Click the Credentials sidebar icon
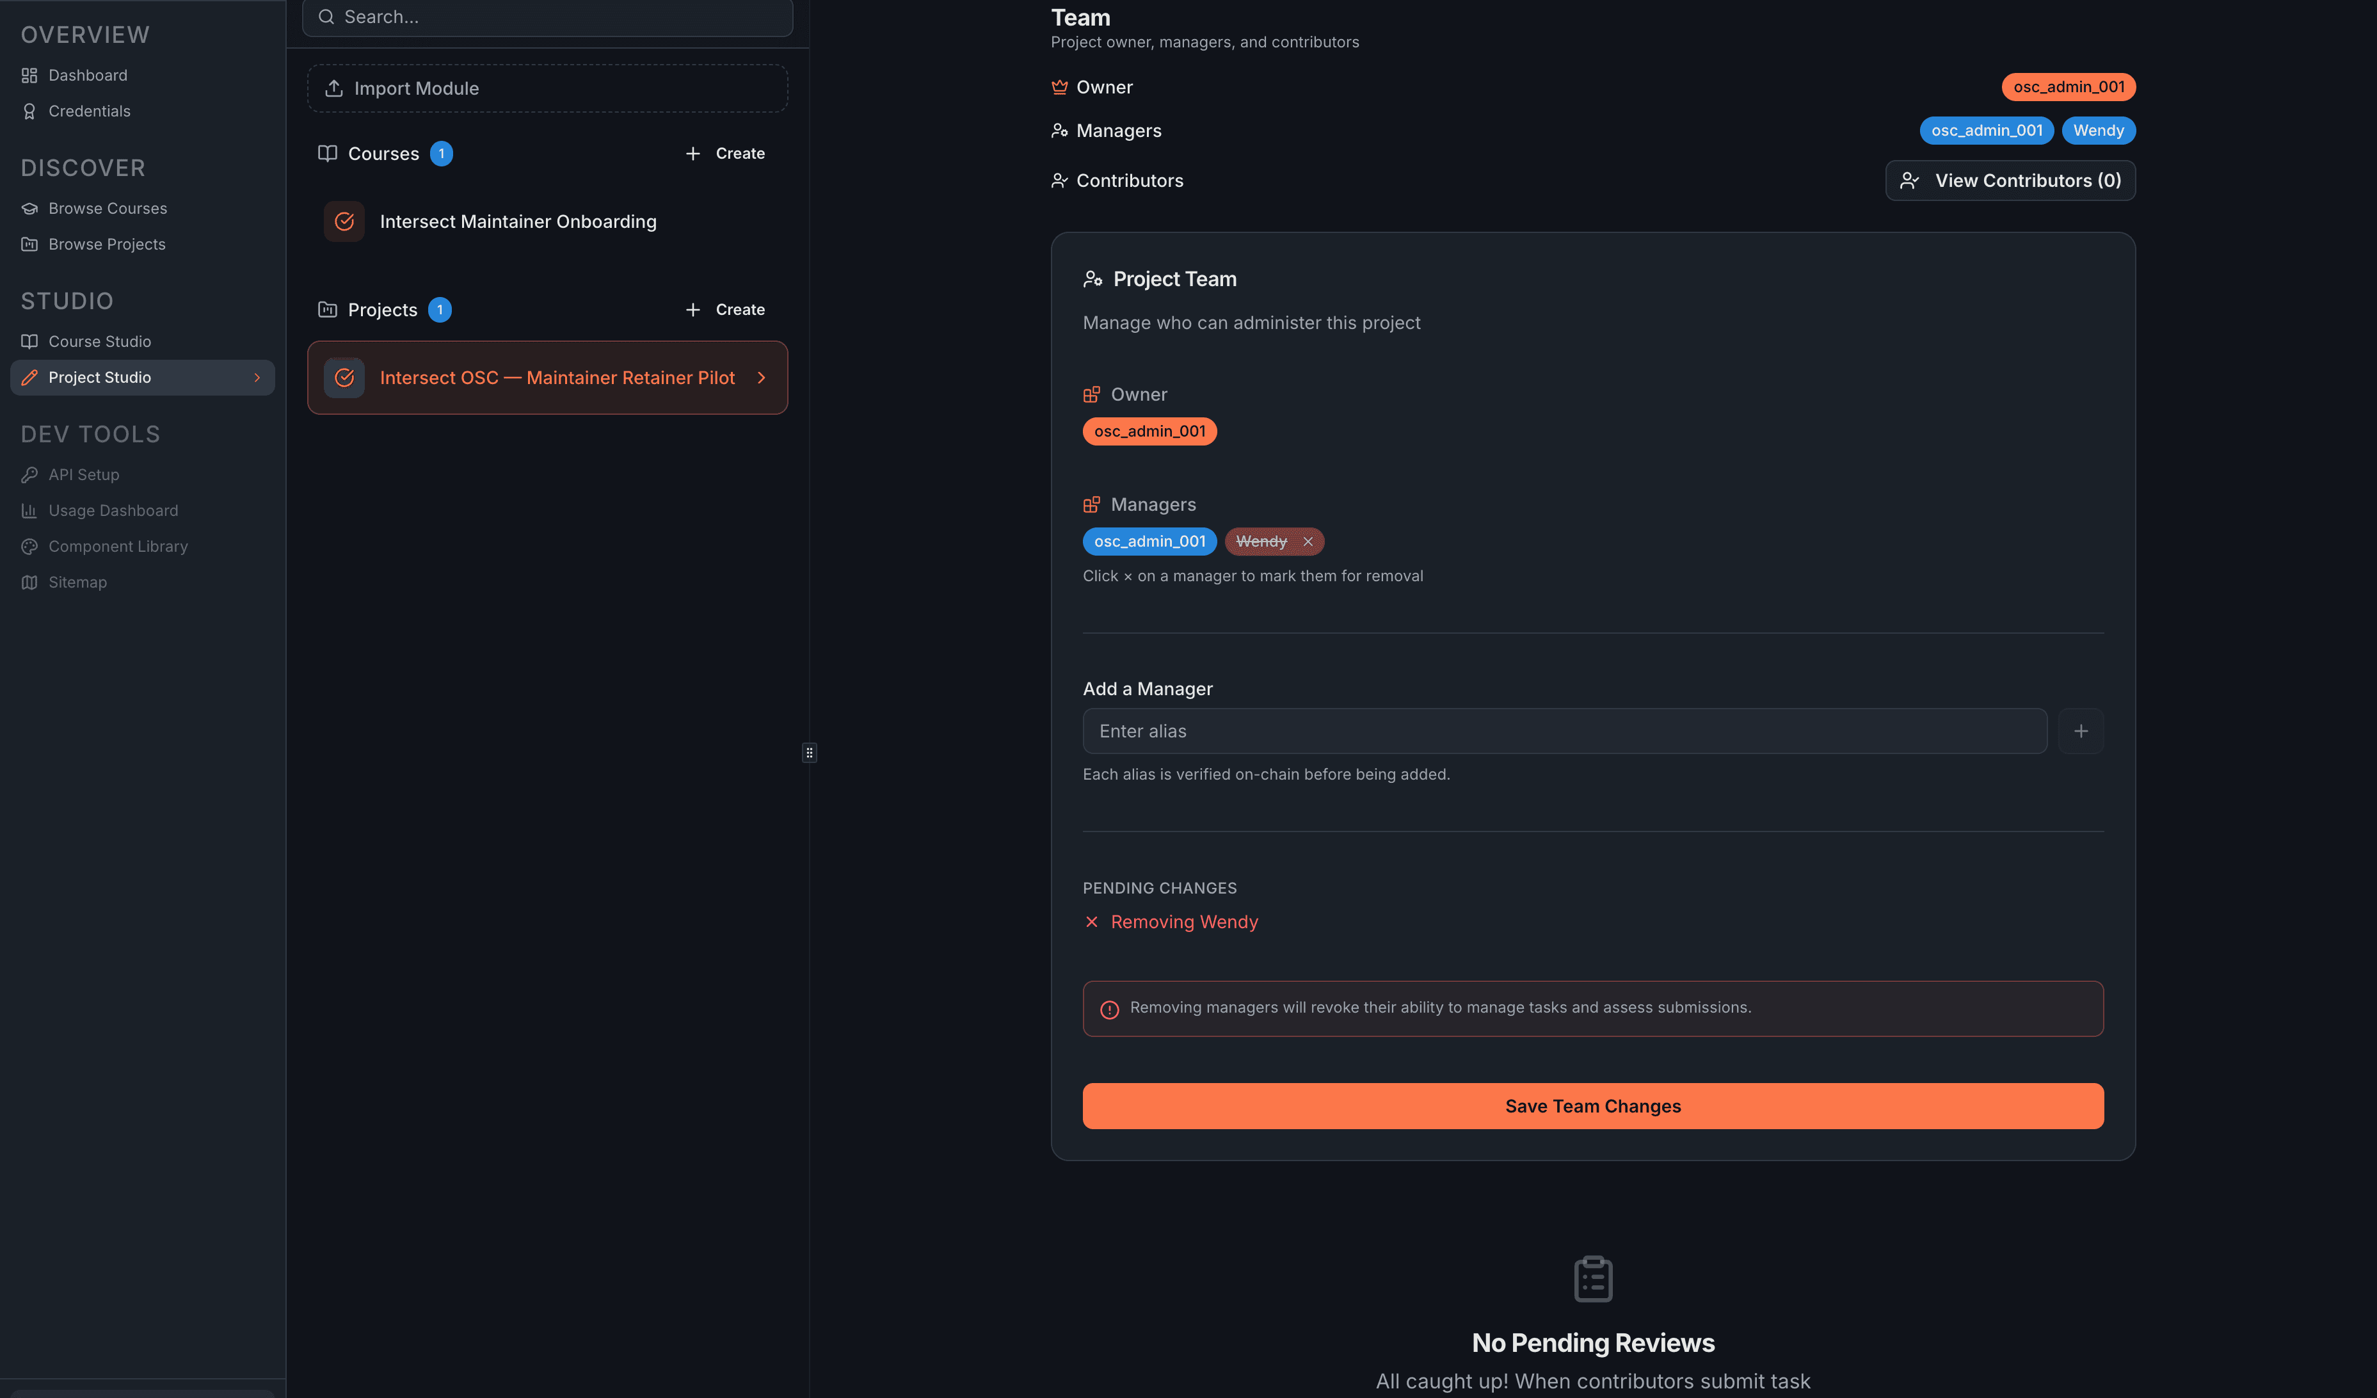This screenshot has width=2377, height=1398. pyautogui.click(x=29, y=110)
